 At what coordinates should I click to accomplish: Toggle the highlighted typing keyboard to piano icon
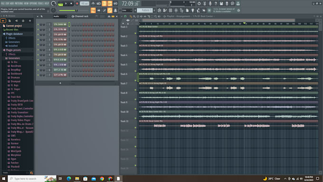point(93,10)
